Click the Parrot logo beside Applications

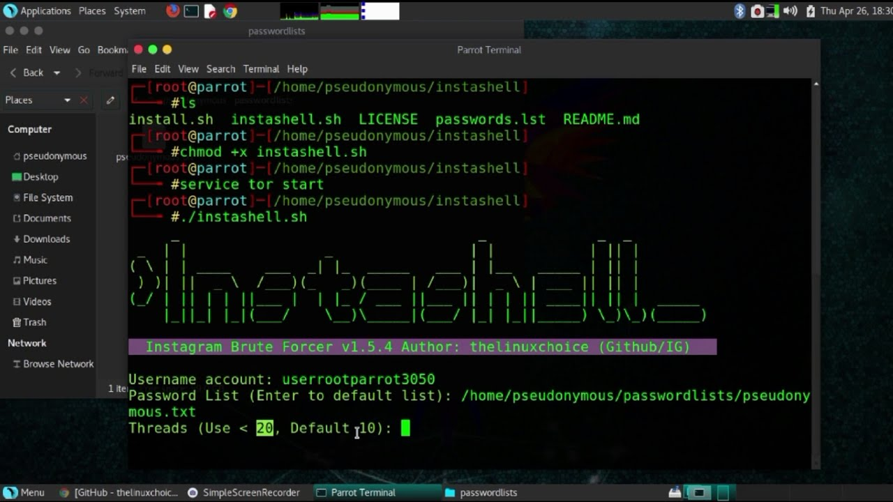point(10,11)
